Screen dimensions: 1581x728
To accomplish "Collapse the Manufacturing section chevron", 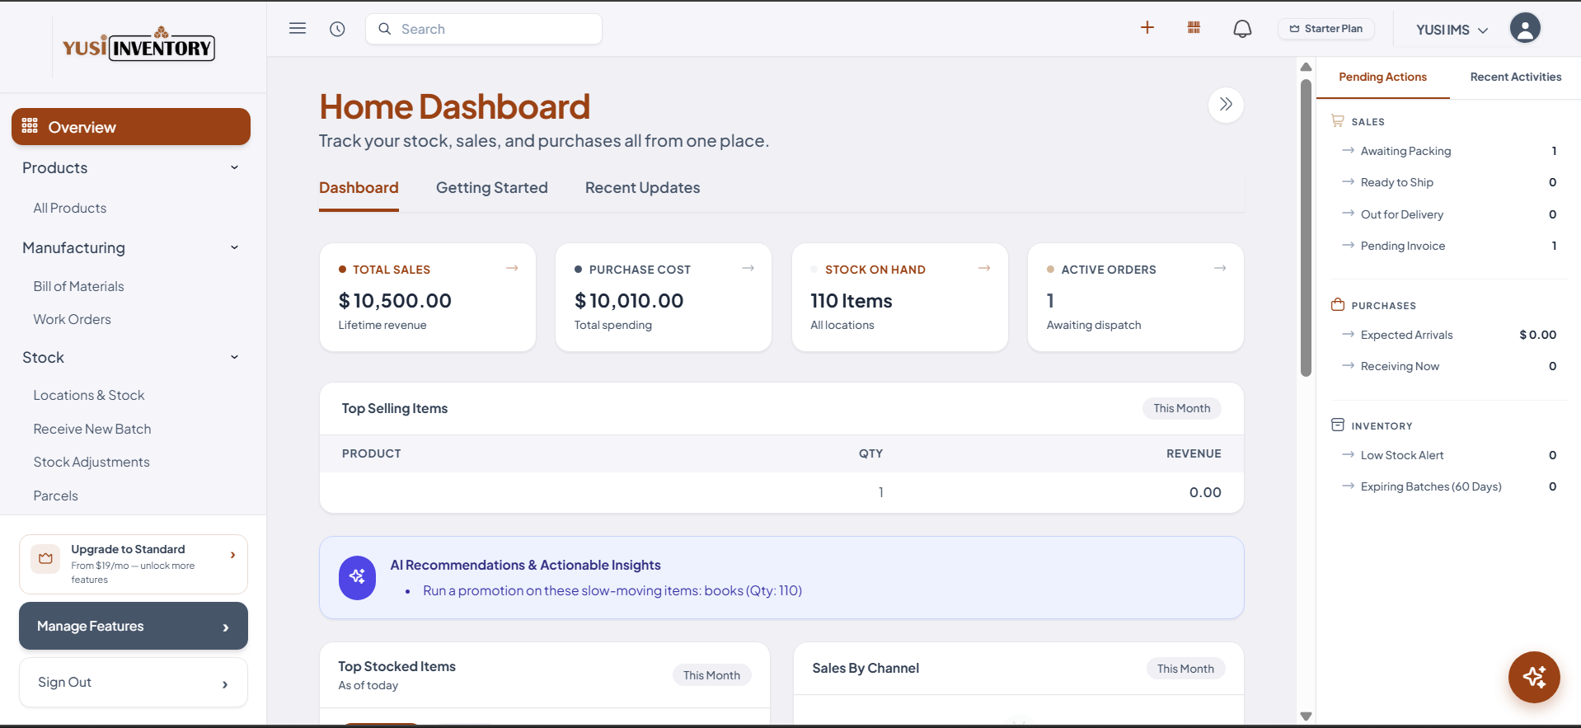I will point(234,247).
